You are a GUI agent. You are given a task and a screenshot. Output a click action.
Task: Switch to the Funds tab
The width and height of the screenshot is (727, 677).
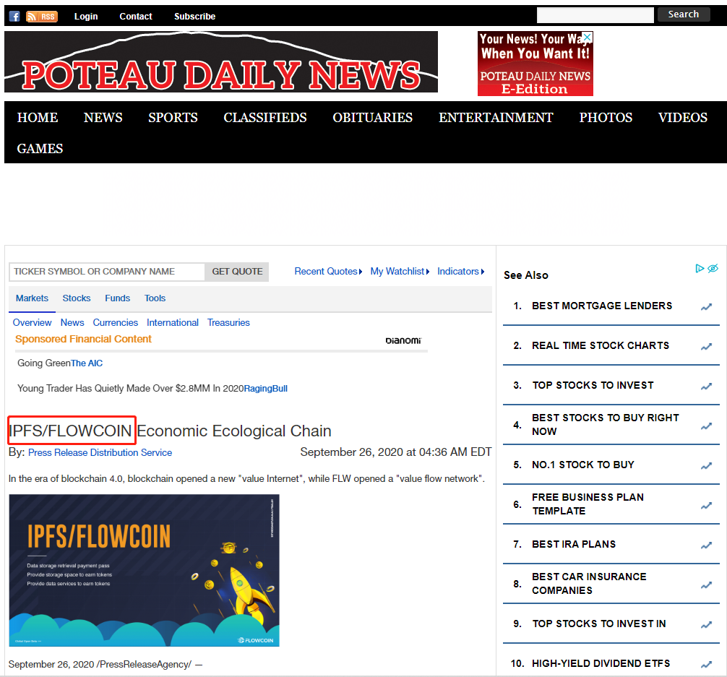click(x=117, y=298)
